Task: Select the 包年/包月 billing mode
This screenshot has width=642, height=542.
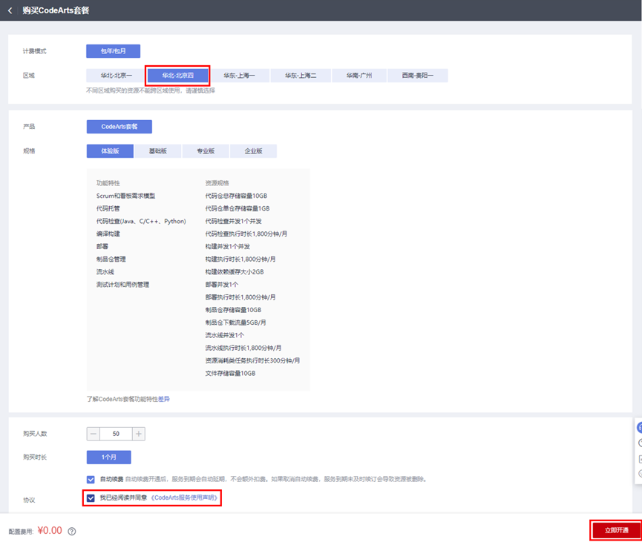Action: pos(108,51)
